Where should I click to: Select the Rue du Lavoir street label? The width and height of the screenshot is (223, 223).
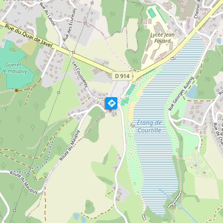(x=48, y=14)
